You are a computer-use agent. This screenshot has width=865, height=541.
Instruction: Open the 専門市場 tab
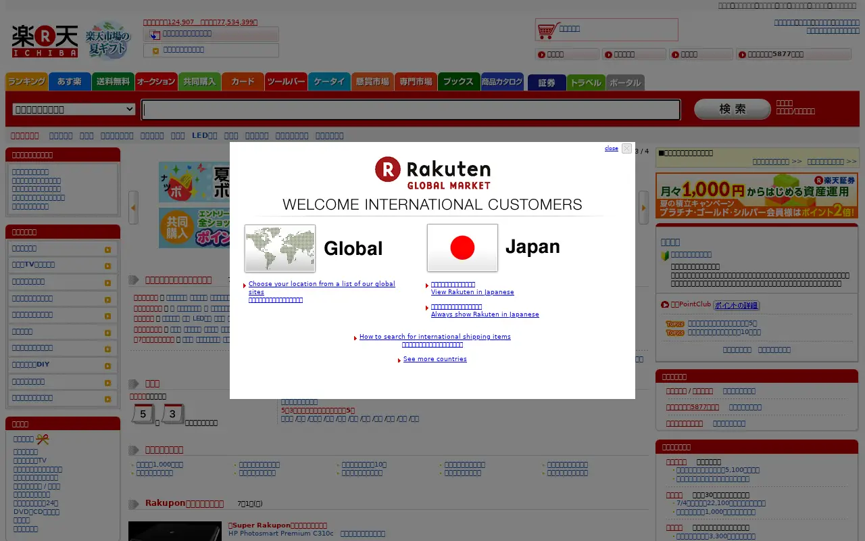(416, 82)
